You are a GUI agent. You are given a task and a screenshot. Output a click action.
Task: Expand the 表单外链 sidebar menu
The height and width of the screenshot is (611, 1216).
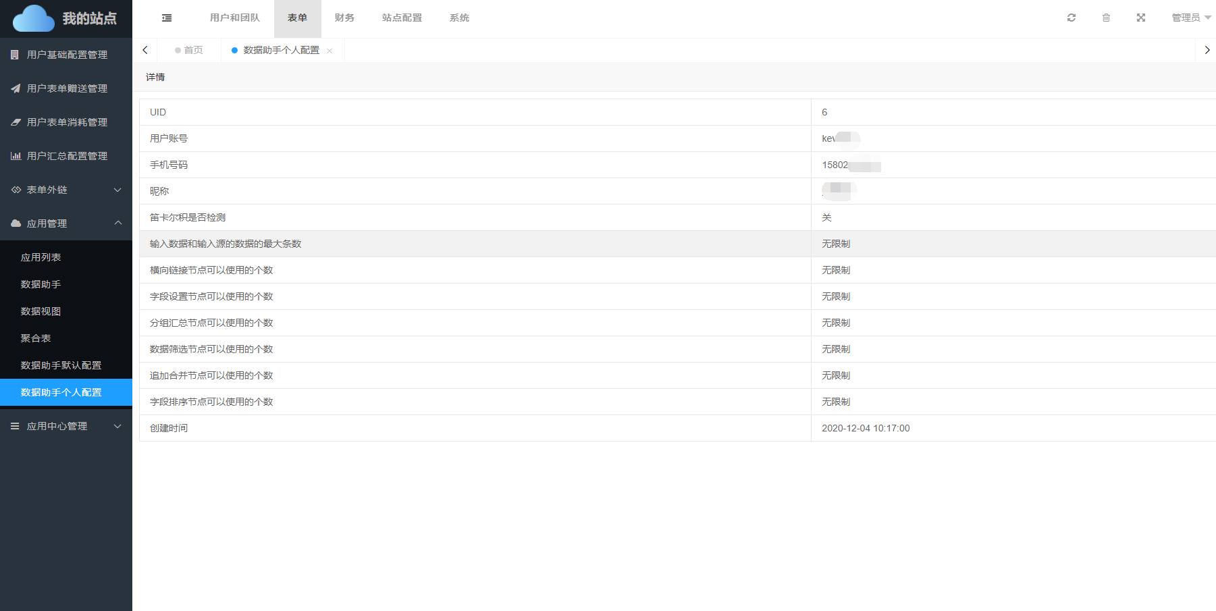point(66,190)
